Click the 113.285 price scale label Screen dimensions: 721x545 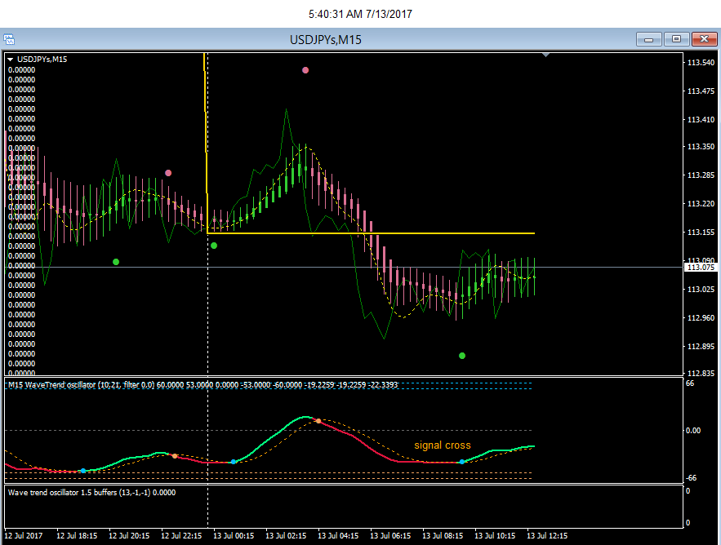point(701,175)
